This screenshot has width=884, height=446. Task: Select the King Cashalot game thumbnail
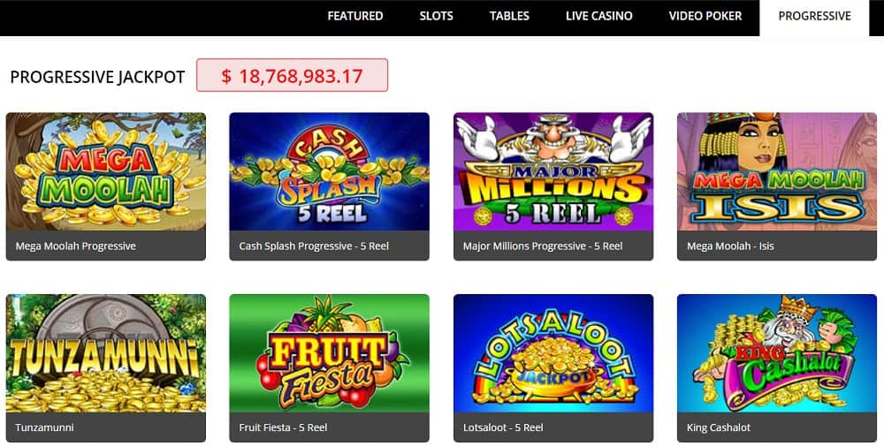(777, 353)
